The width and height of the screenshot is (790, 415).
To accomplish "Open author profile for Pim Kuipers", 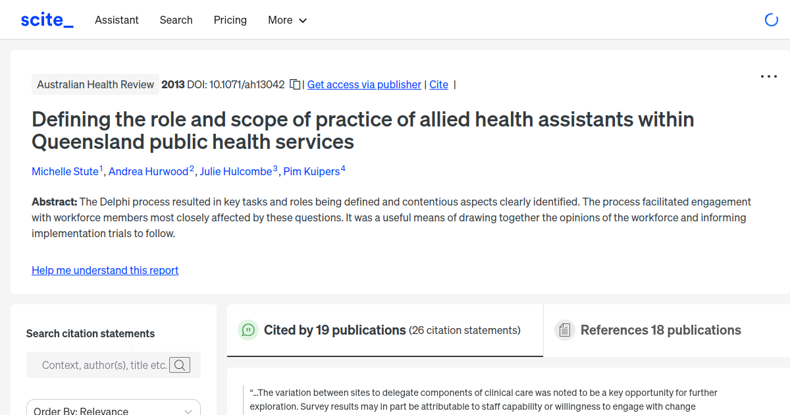I will pyautogui.click(x=311, y=171).
